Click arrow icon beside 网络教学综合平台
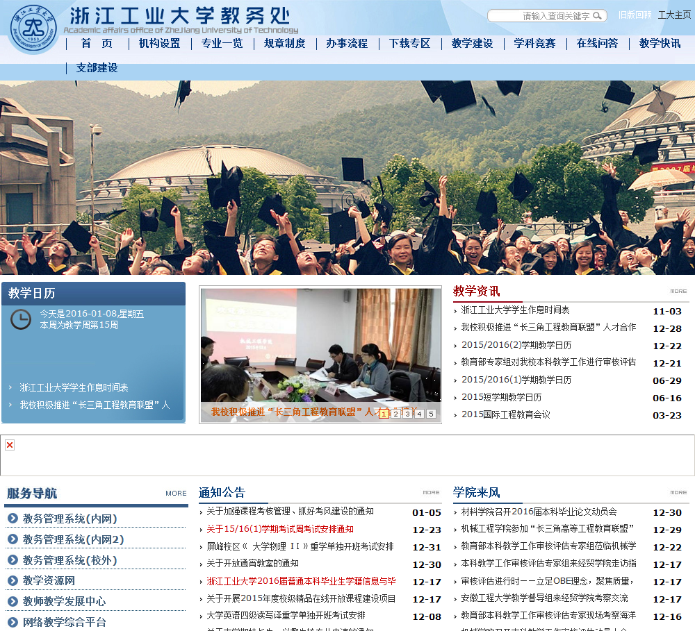The image size is (695, 631). pos(13,622)
